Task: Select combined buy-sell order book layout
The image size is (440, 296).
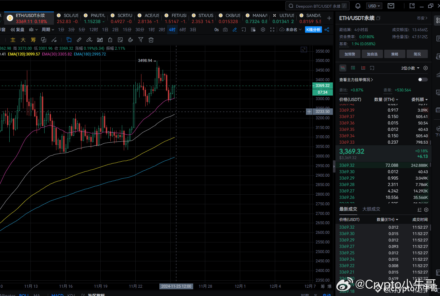Action: tap(343, 68)
